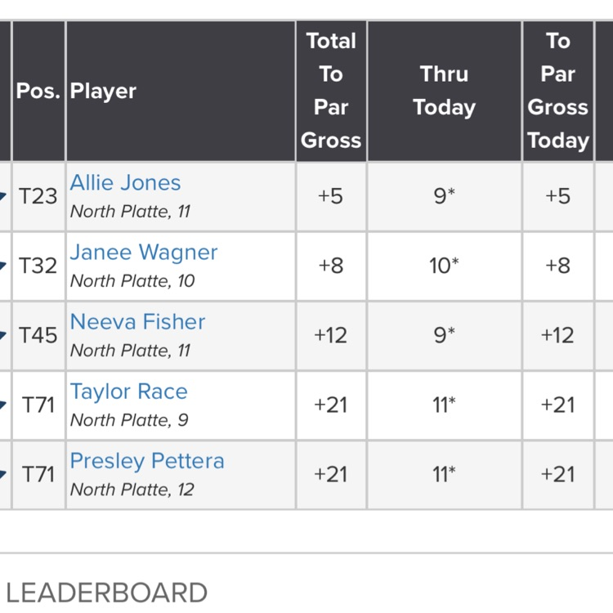Sort by Thru Today column header

(445, 91)
